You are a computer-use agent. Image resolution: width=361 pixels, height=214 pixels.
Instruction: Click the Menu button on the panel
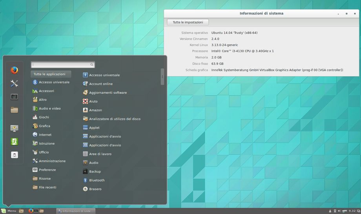point(9,211)
